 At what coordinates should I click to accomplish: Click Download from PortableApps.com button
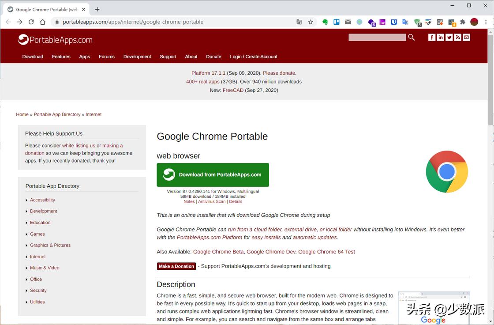pos(213,175)
